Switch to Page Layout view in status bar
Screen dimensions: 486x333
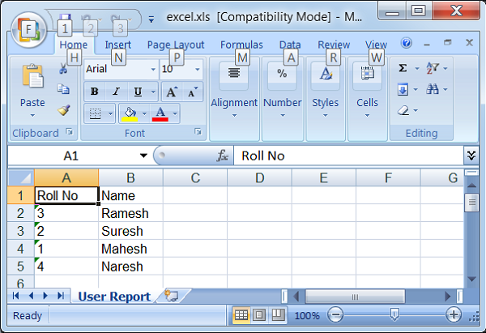259,315
